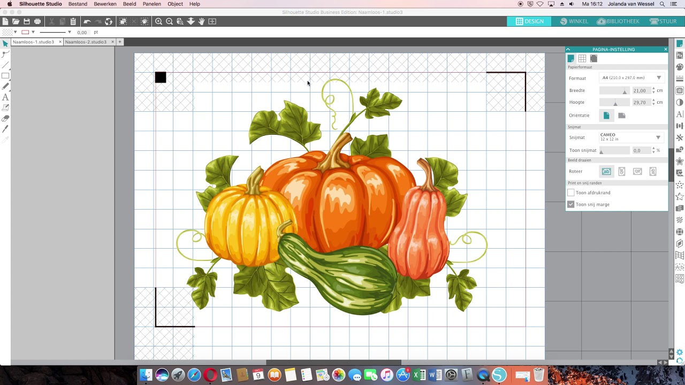The height and width of the screenshot is (385, 685).
Task: Expand the line color dropdown arrow
Action: [x=33, y=32]
